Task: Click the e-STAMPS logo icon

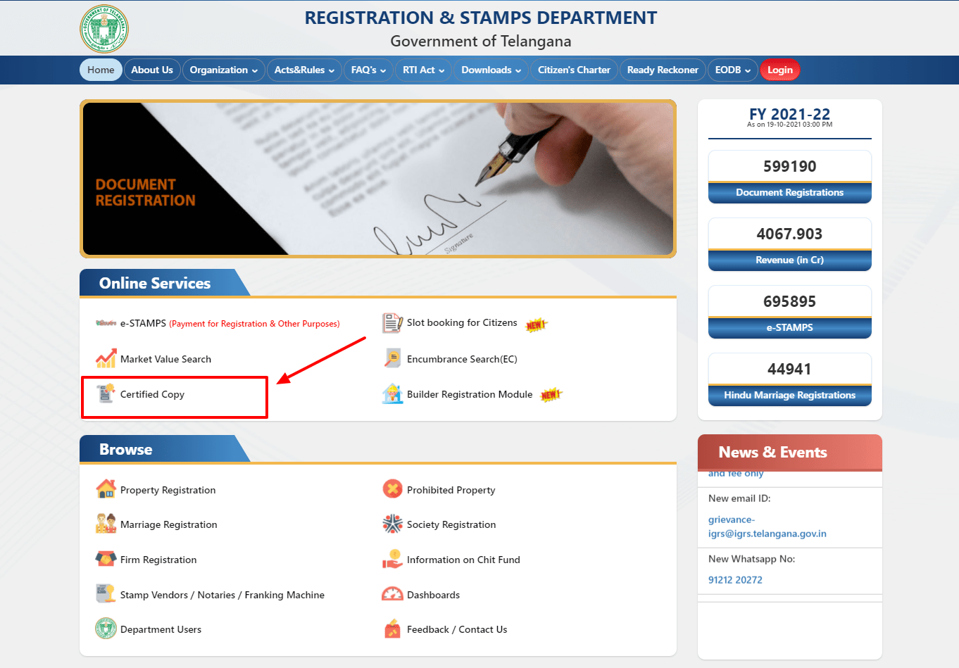Action: [106, 323]
